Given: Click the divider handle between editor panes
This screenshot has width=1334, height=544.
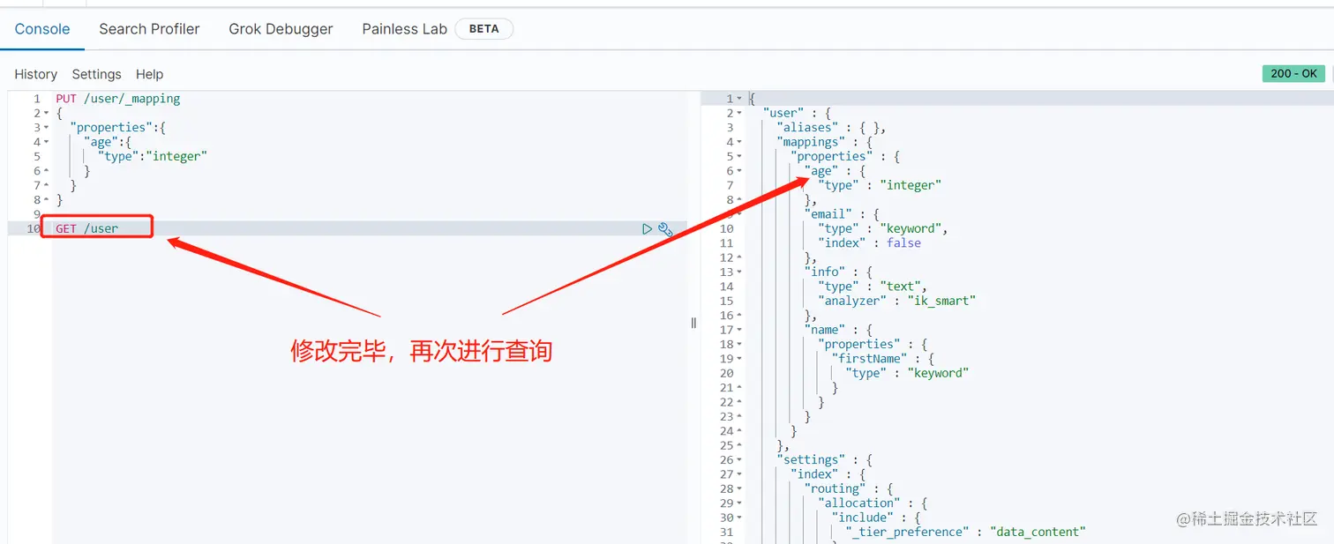Looking at the screenshot, I should coord(693,323).
